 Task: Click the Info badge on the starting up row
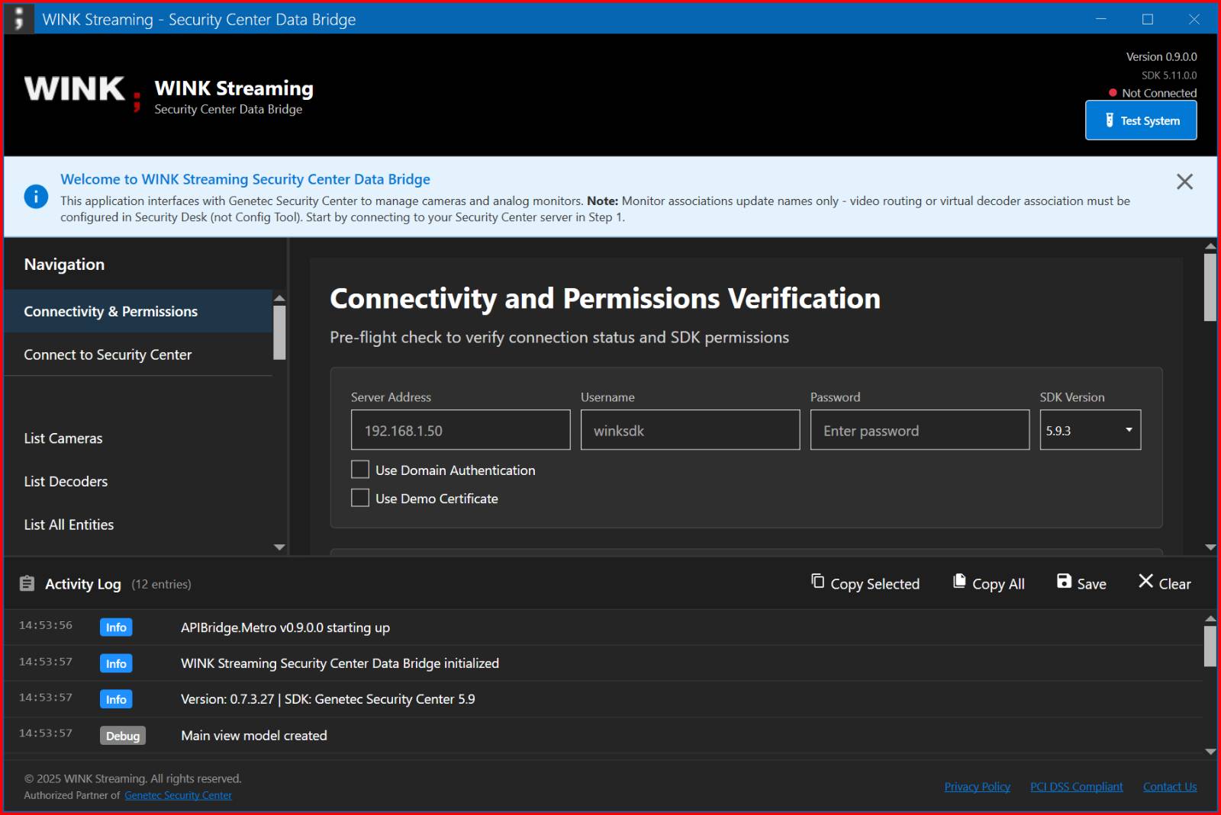pyautogui.click(x=116, y=627)
